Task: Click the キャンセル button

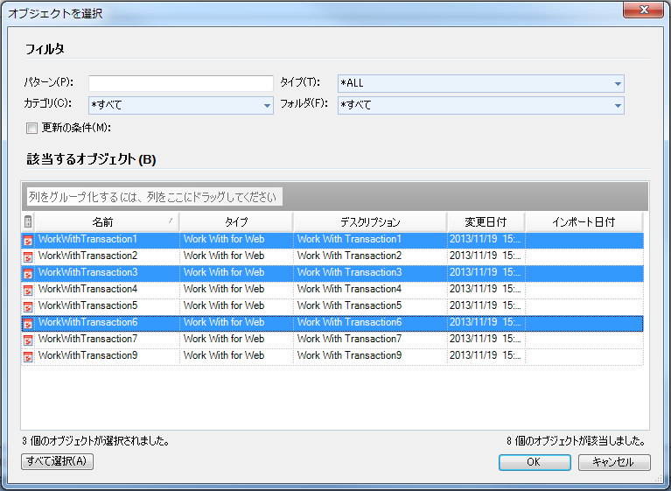Action: tap(613, 462)
